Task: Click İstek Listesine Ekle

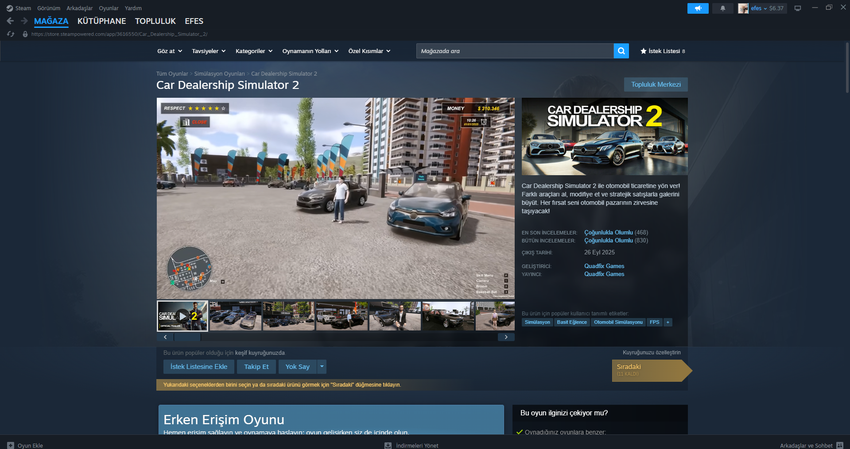Action: pyautogui.click(x=199, y=367)
